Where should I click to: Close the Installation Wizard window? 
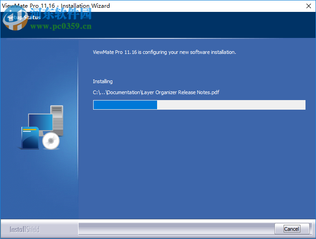(309, 6)
